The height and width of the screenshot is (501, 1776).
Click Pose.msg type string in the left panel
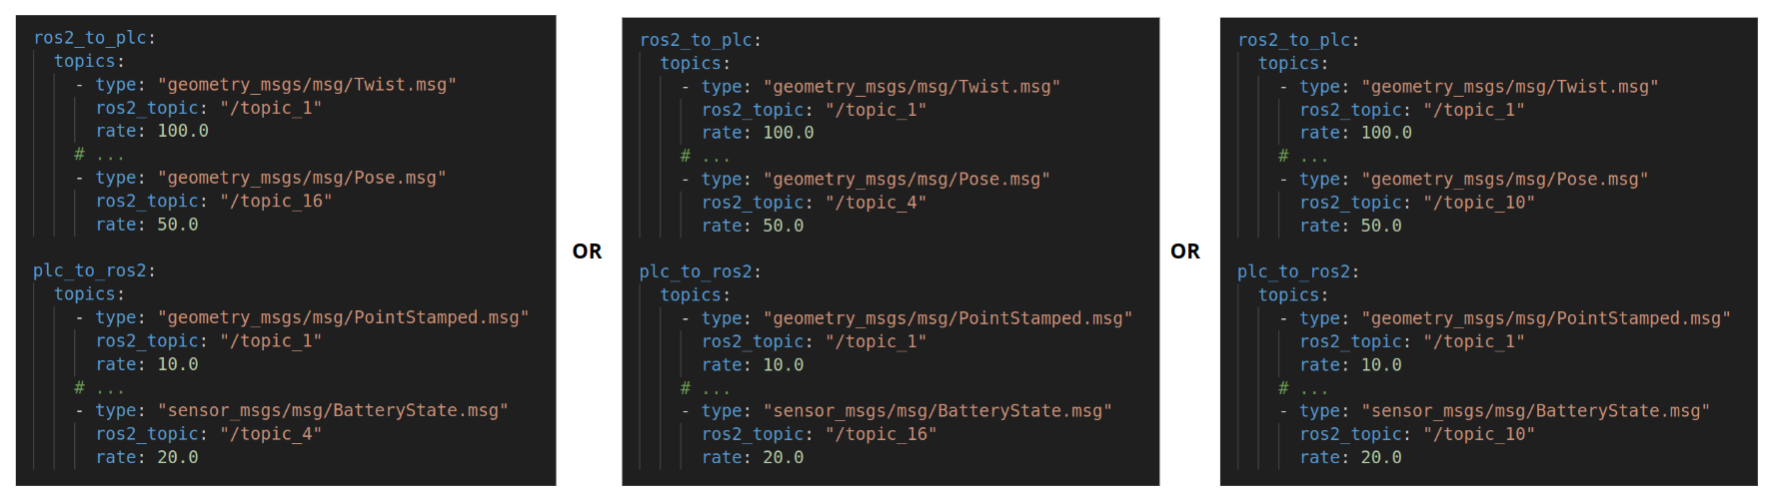click(x=302, y=178)
